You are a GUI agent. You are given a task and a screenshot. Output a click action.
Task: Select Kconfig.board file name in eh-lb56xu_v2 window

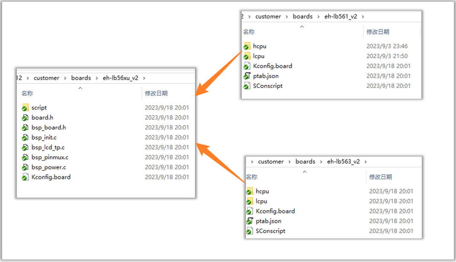click(51, 177)
